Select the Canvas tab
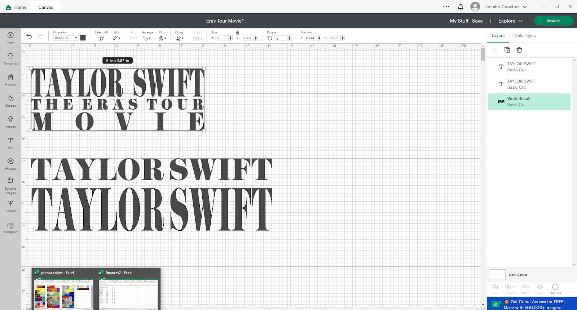Viewport: 577px width, 310px height. (46, 7)
